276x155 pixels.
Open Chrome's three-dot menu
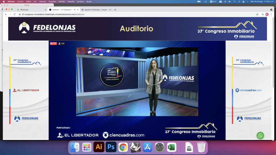(x=271, y=14)
